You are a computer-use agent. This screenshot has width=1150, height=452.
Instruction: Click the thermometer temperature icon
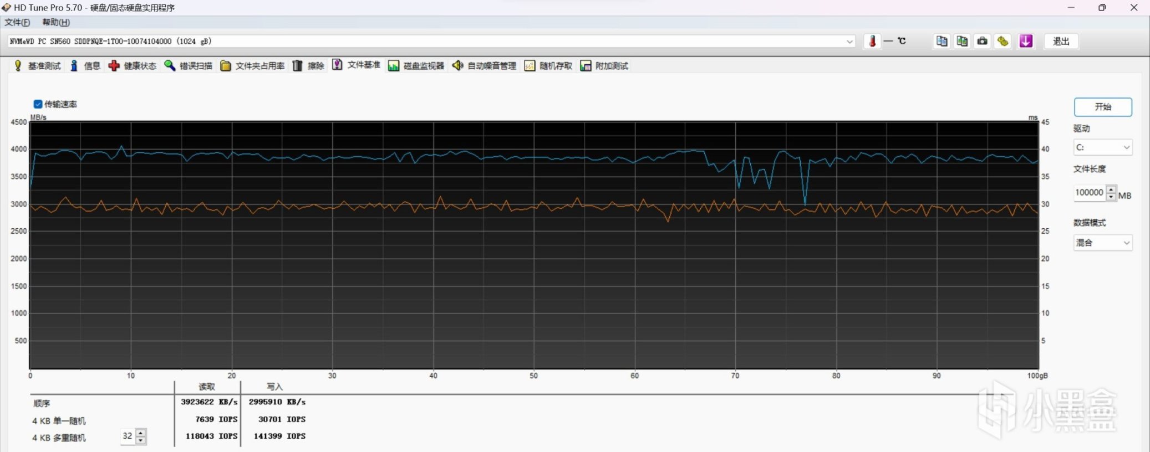(x=872, y=41)
